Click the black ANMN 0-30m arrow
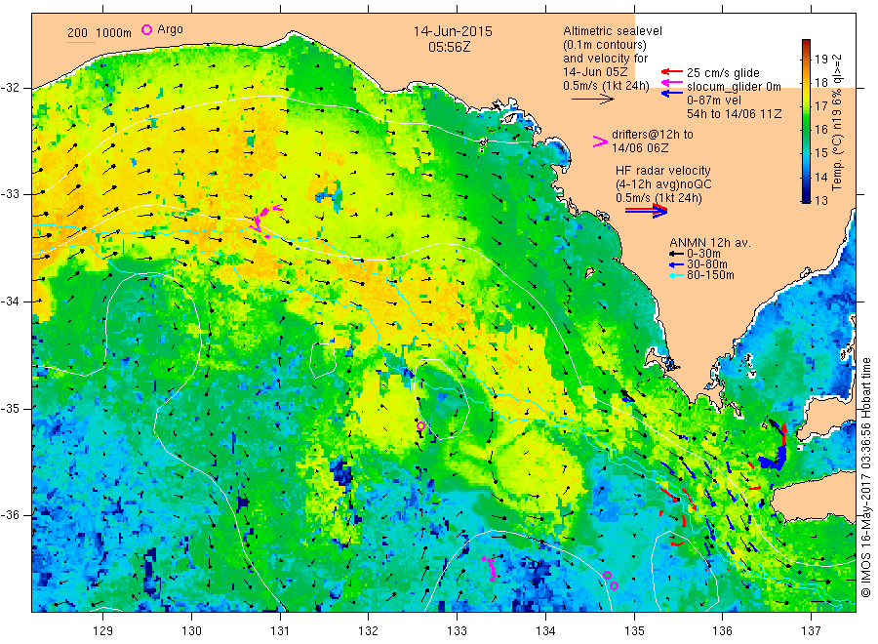This screenshot has width=878, height=644. (x=676, y=254)
